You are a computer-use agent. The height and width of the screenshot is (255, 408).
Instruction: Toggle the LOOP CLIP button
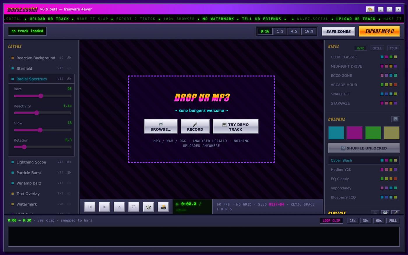tap(331, 221)
